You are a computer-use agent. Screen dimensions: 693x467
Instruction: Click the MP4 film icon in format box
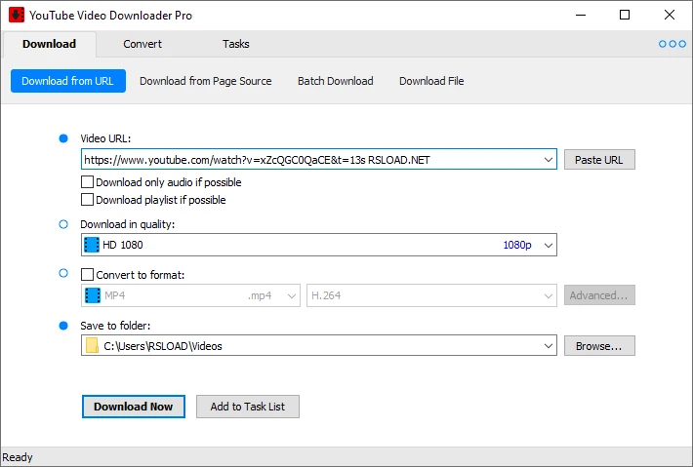(92, 295)
